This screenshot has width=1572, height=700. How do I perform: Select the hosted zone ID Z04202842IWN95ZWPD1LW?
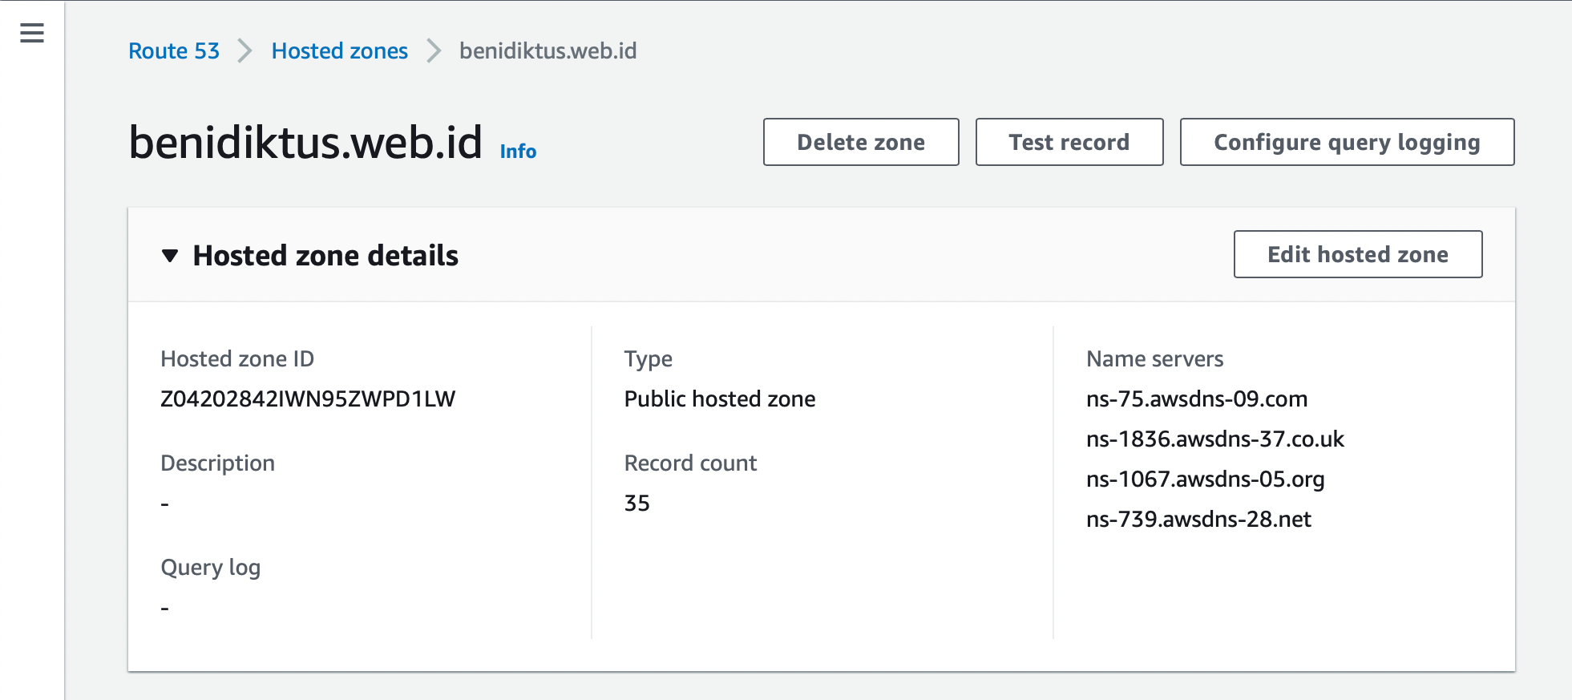point(308,399)
